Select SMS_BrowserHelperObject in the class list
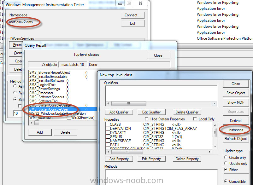The image size is (253, 185). tap(63, 72)
